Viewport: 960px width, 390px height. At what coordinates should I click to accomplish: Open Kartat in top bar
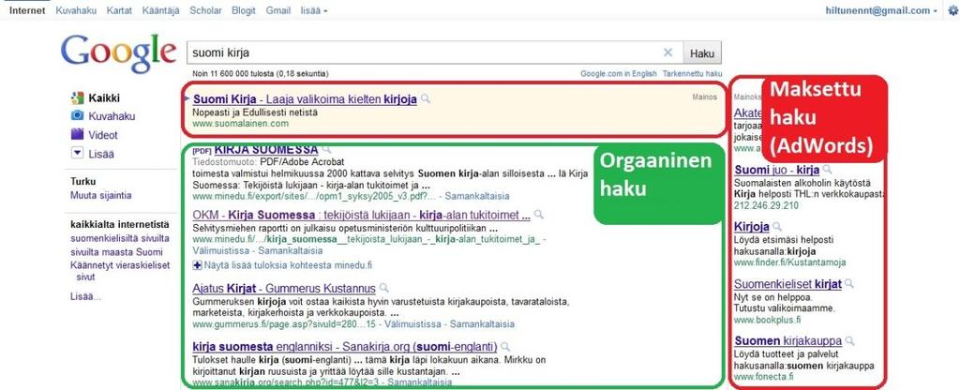119,10
